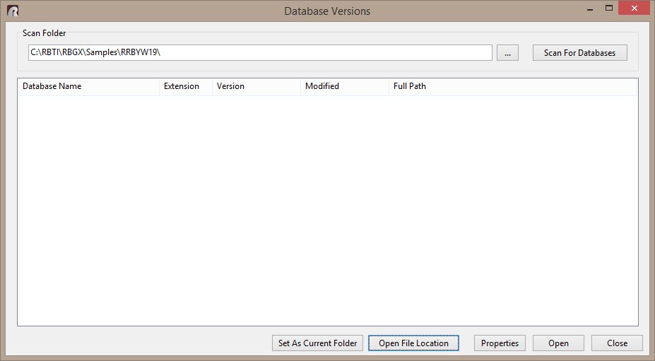Click the Open button at the bottom
655x361 pixels.
(558, 343)
